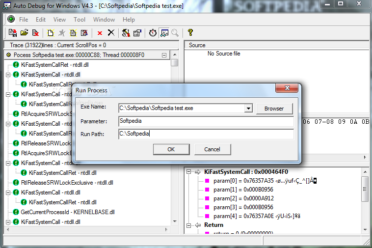
Task: Click the magenta square beside param[2]
Action: click(207, 198)
